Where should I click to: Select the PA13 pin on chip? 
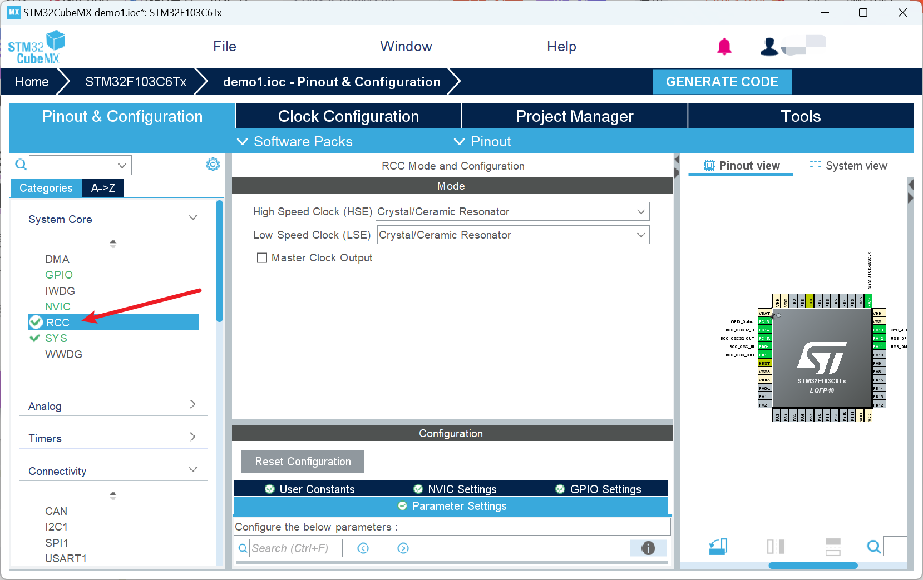coord(879,330)
